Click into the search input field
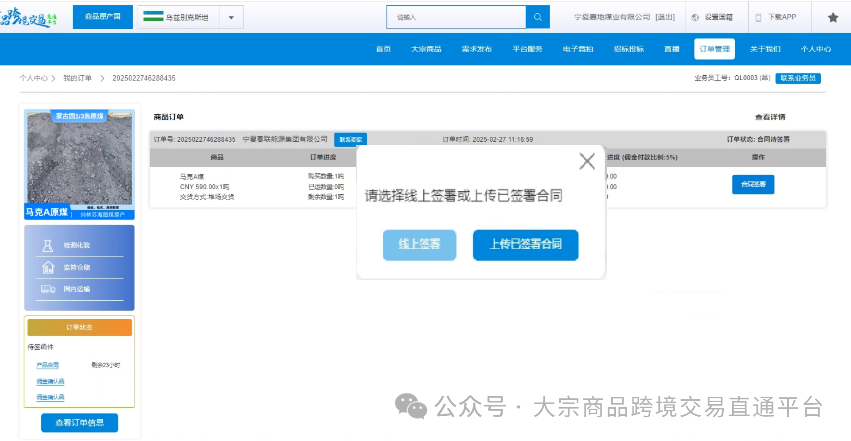The height and width of the screenshot is (441, 851). 456,17
